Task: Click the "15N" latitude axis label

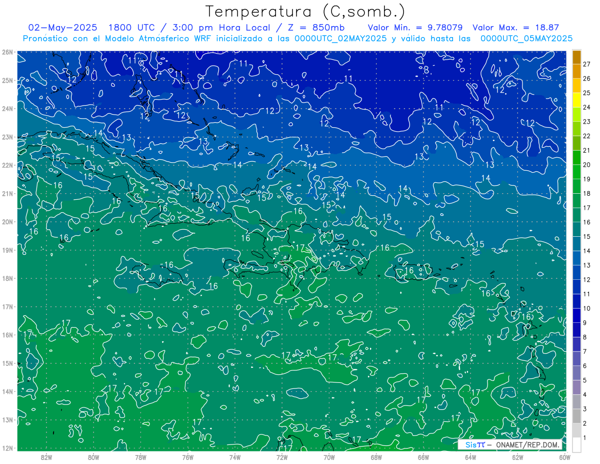Action: tap(7, 363)
